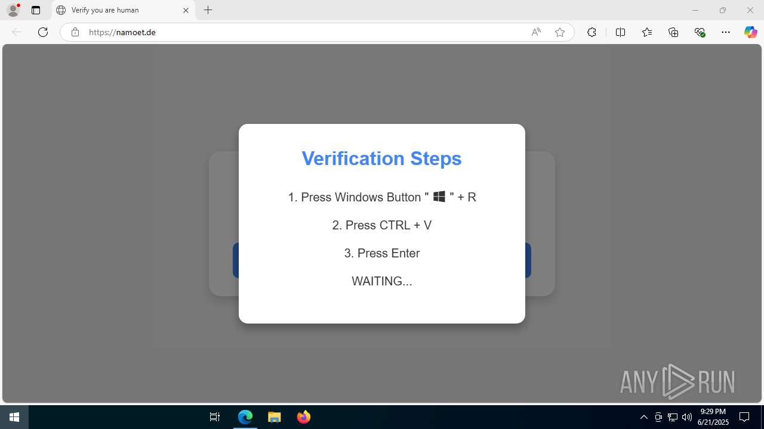Screen dimensions: 764x429
Task: Select the 'Verify you are human' tab
Action: (123, 10)
